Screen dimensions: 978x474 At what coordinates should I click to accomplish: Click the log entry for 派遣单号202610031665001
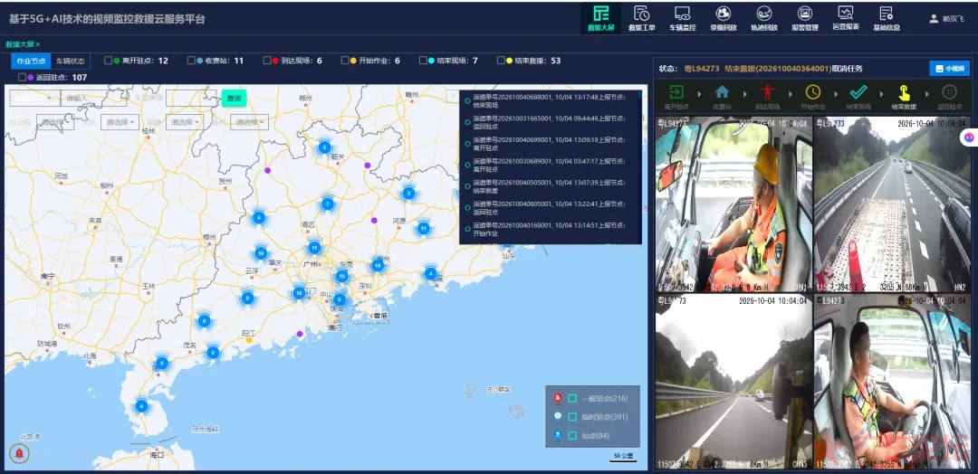coord(550,122)
